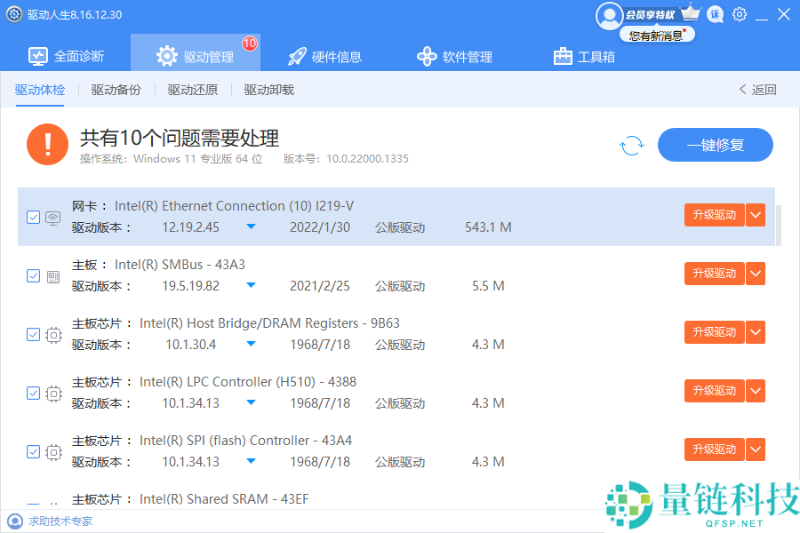Click 求助技术专家 link
Viewport: 800px width, 533px height.
pyautogui.click(x=60, y=521)
